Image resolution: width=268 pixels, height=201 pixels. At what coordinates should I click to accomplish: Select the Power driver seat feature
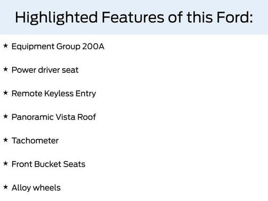pyautogui.click(x=45, y=70)
